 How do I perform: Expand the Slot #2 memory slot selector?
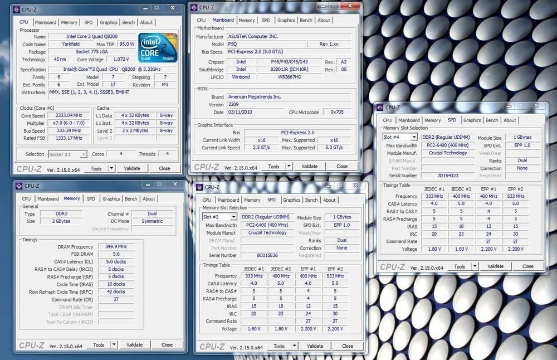(233, 217)
